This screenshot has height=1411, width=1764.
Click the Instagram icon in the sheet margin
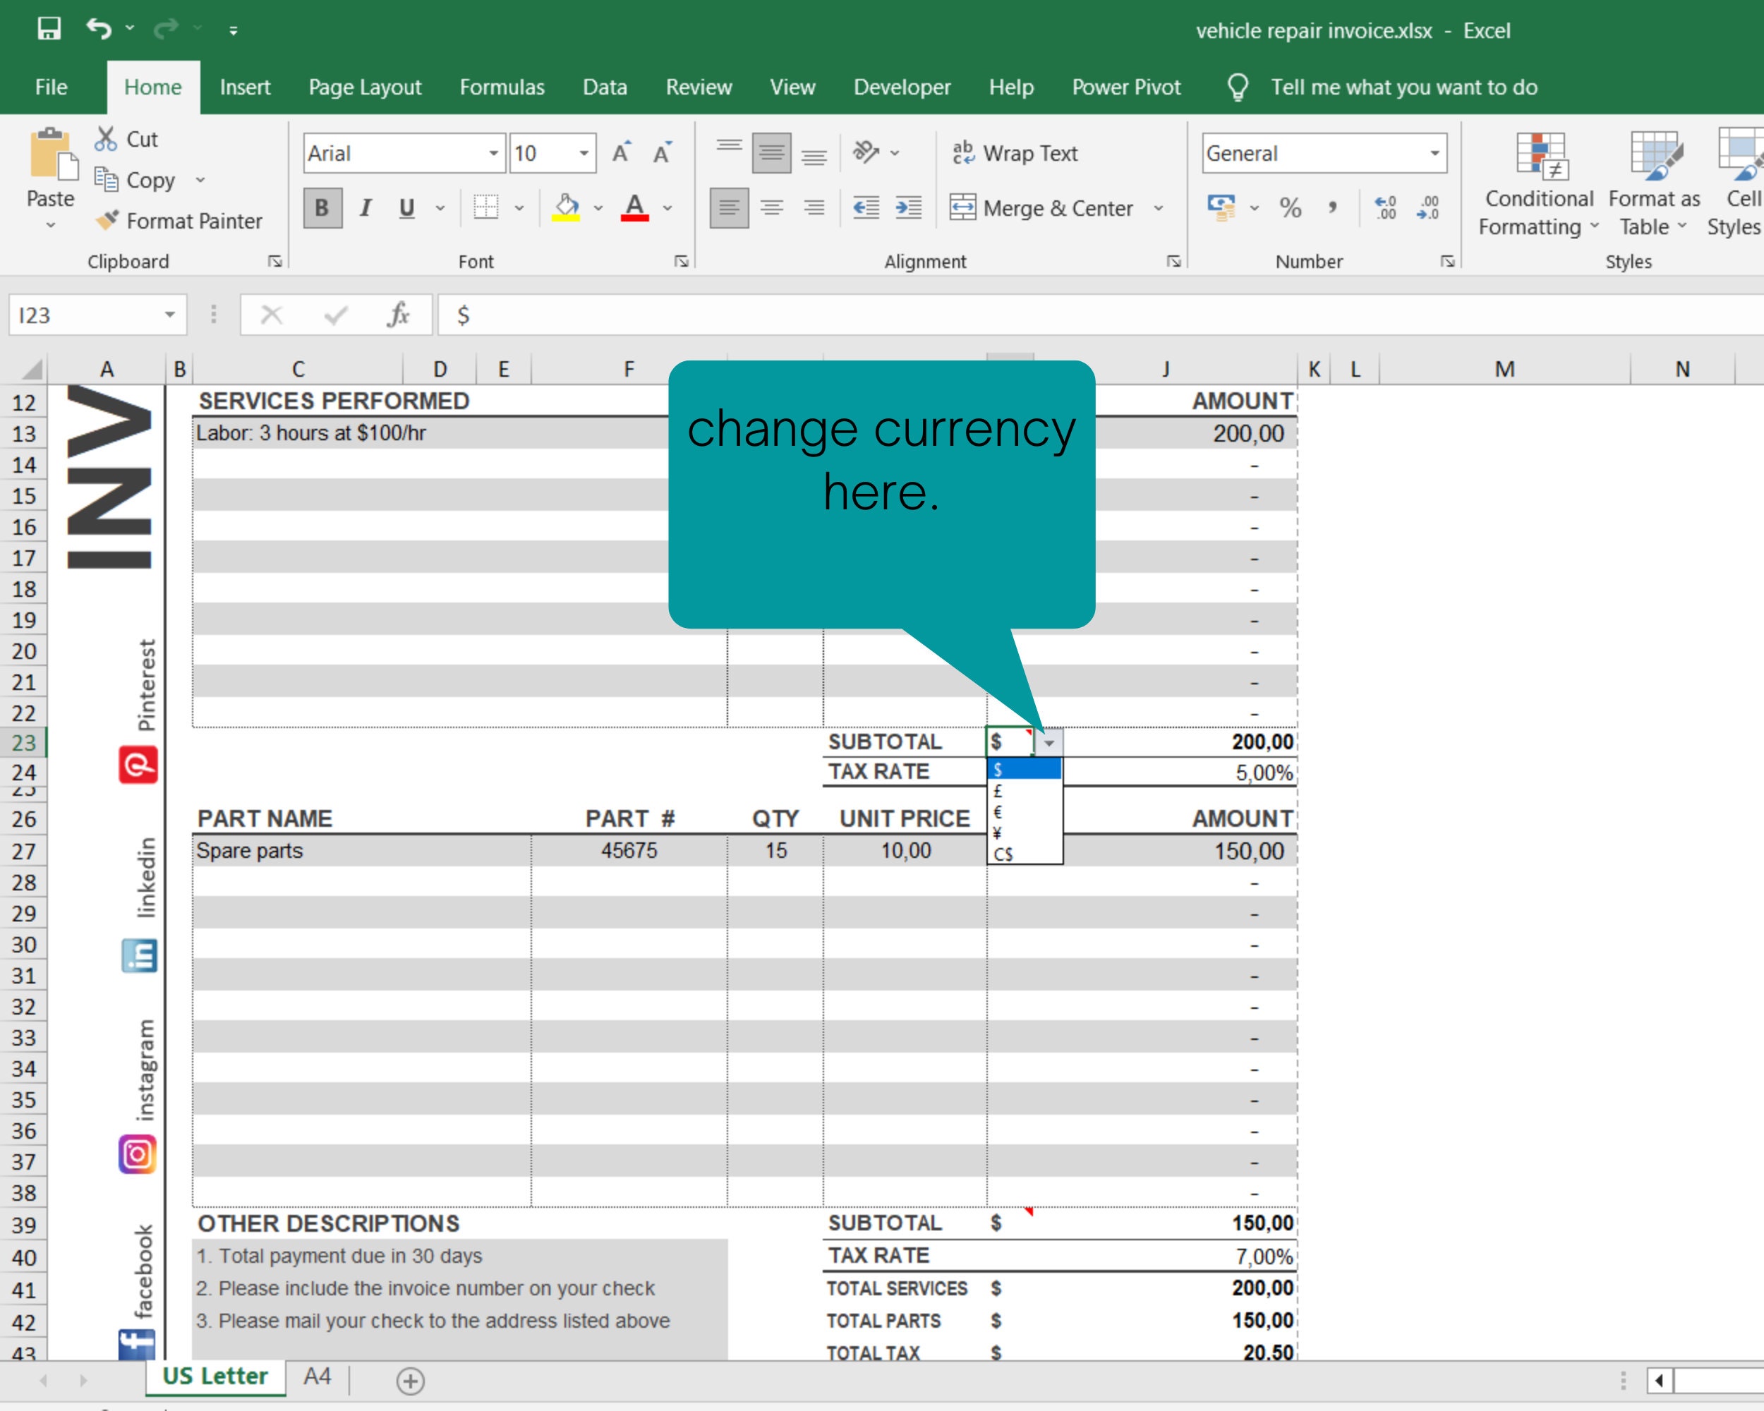click(x=138, y=1154)
